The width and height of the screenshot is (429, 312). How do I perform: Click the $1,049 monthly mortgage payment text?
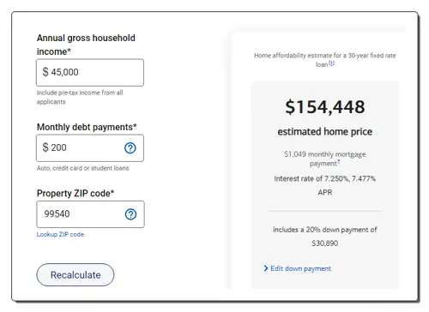pos(325,159)
